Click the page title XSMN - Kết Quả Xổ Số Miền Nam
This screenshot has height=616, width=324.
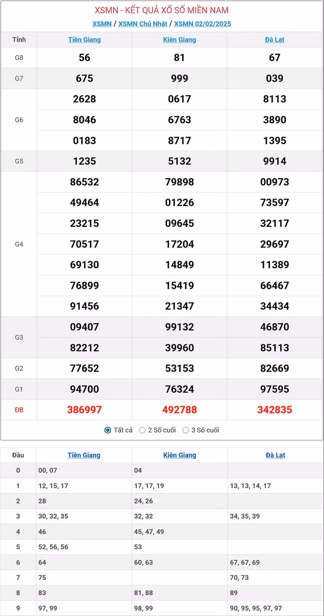[x=162, y=10]
